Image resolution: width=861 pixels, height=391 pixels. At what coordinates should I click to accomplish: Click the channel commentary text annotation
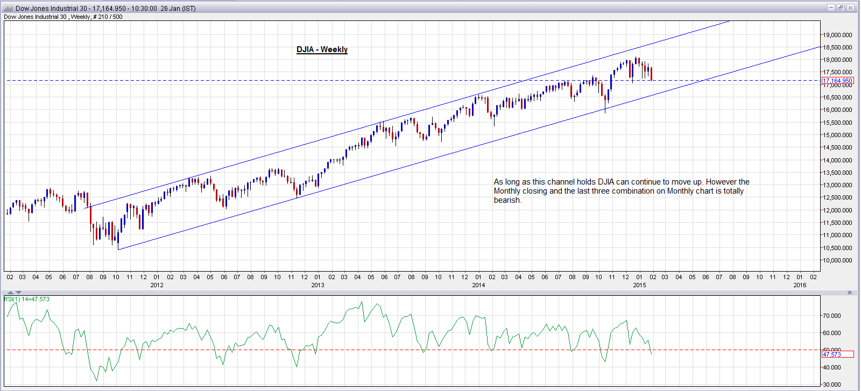622,191
